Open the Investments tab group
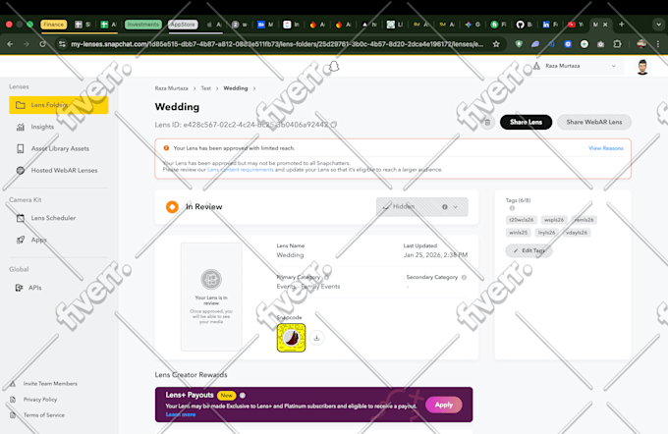Screen dimensions: 668x434 pyautogui.click(x=143, y=25)
